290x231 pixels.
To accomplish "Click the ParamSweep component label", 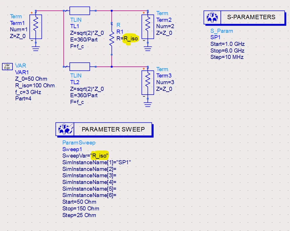I will (x=79, y=142).
